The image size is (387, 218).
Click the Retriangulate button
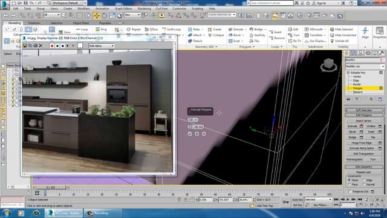[x=354, y=159]
